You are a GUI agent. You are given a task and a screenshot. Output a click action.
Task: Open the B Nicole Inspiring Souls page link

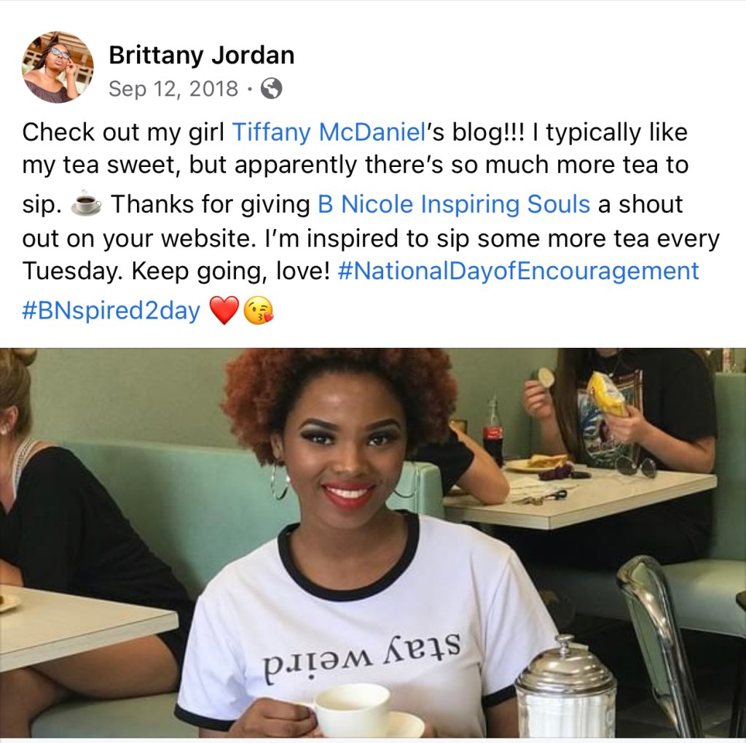pos(454,204)
